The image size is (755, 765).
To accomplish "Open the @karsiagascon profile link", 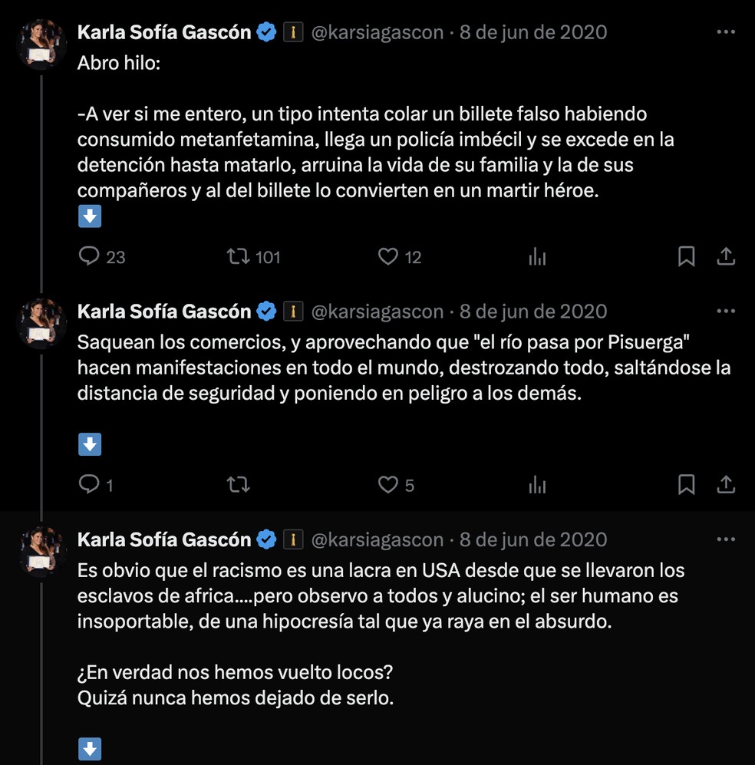I will tap(377, 32).
